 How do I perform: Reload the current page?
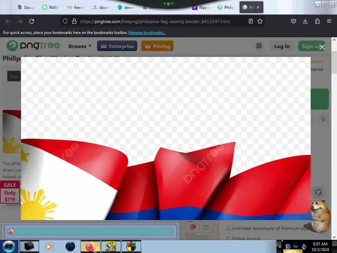(32, 21)
